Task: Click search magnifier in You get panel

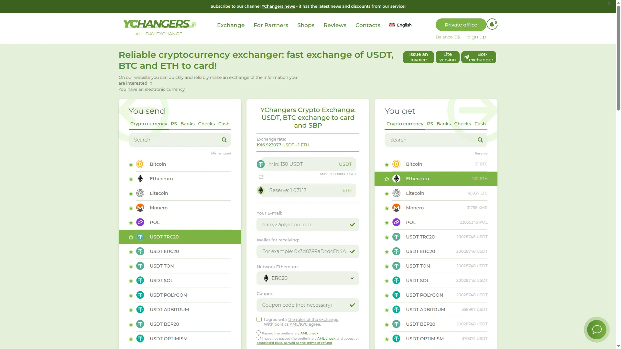Action: 480,140
